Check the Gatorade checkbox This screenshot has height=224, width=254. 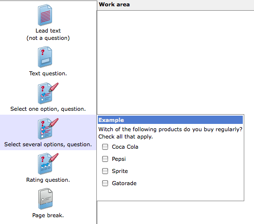[x=105, y=183]
